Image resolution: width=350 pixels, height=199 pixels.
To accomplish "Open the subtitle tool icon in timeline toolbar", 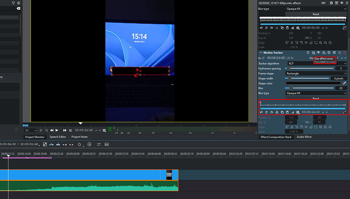I will (107, 144).
